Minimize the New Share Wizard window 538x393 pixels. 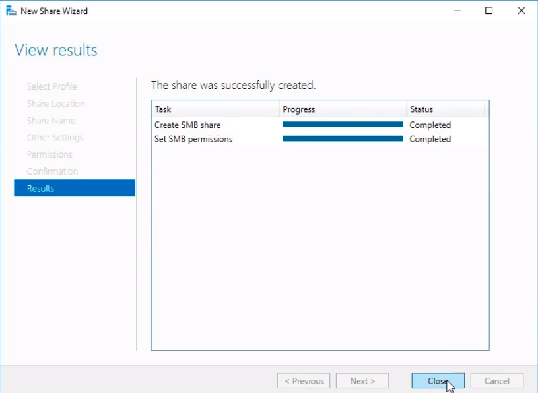(457, 11)
